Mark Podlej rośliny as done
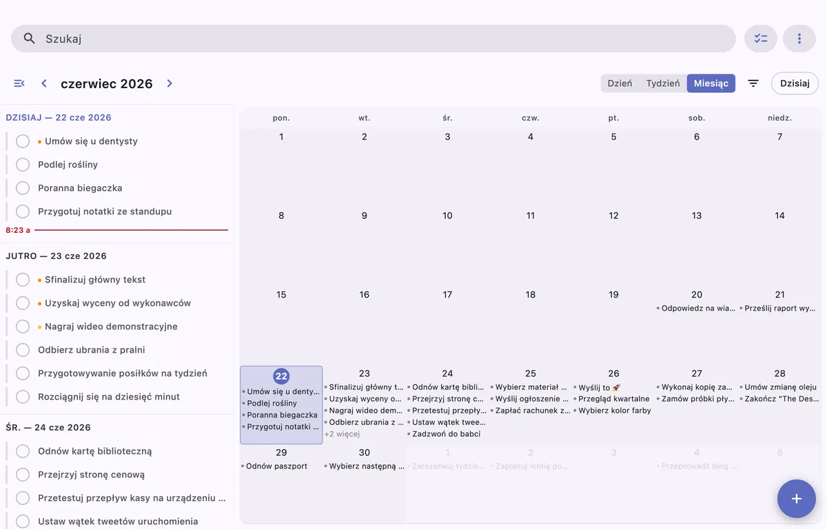 23,165
